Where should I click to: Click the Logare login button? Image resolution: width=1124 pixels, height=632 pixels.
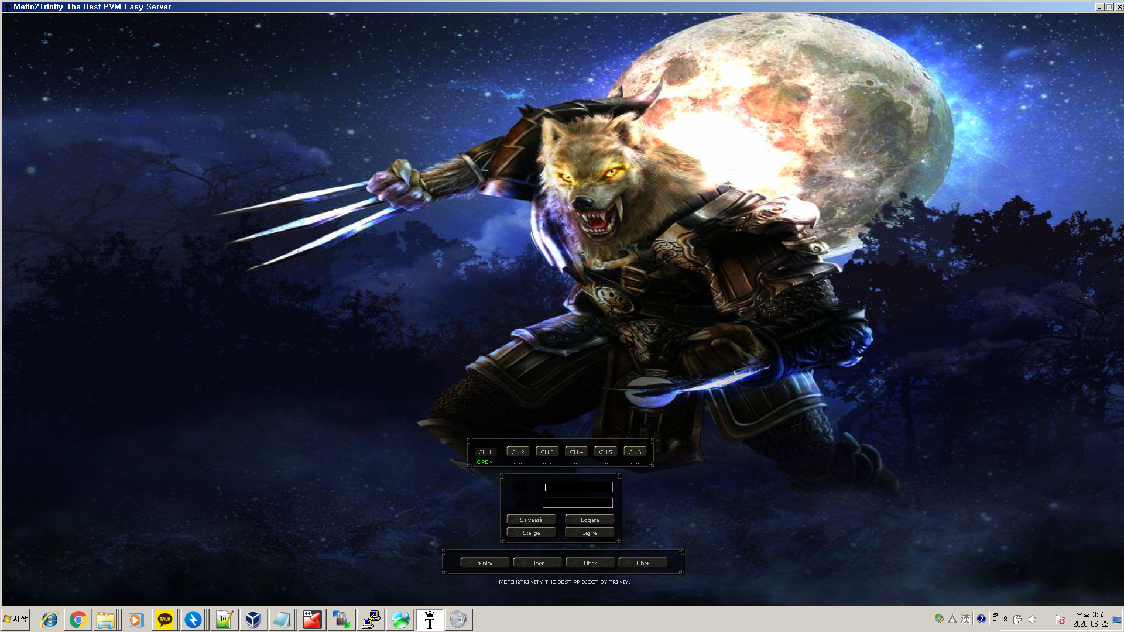coord(590,520)
